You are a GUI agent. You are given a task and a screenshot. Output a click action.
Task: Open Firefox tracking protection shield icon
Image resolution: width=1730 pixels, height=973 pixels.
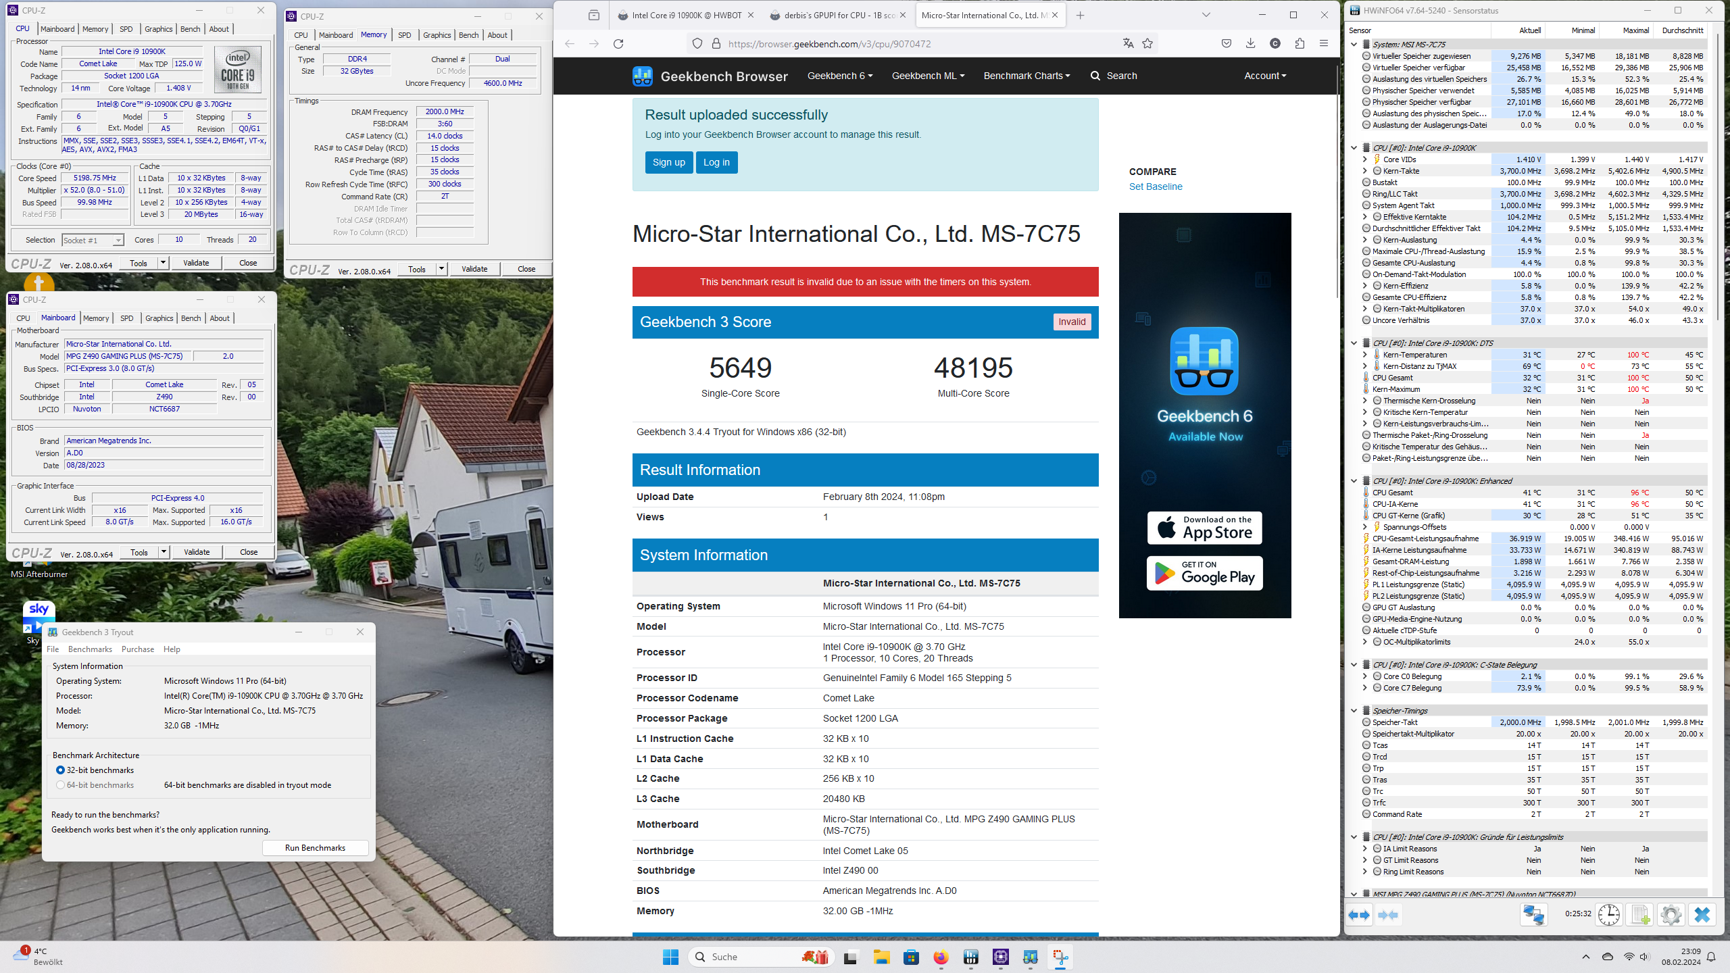(x=697, y=44)
